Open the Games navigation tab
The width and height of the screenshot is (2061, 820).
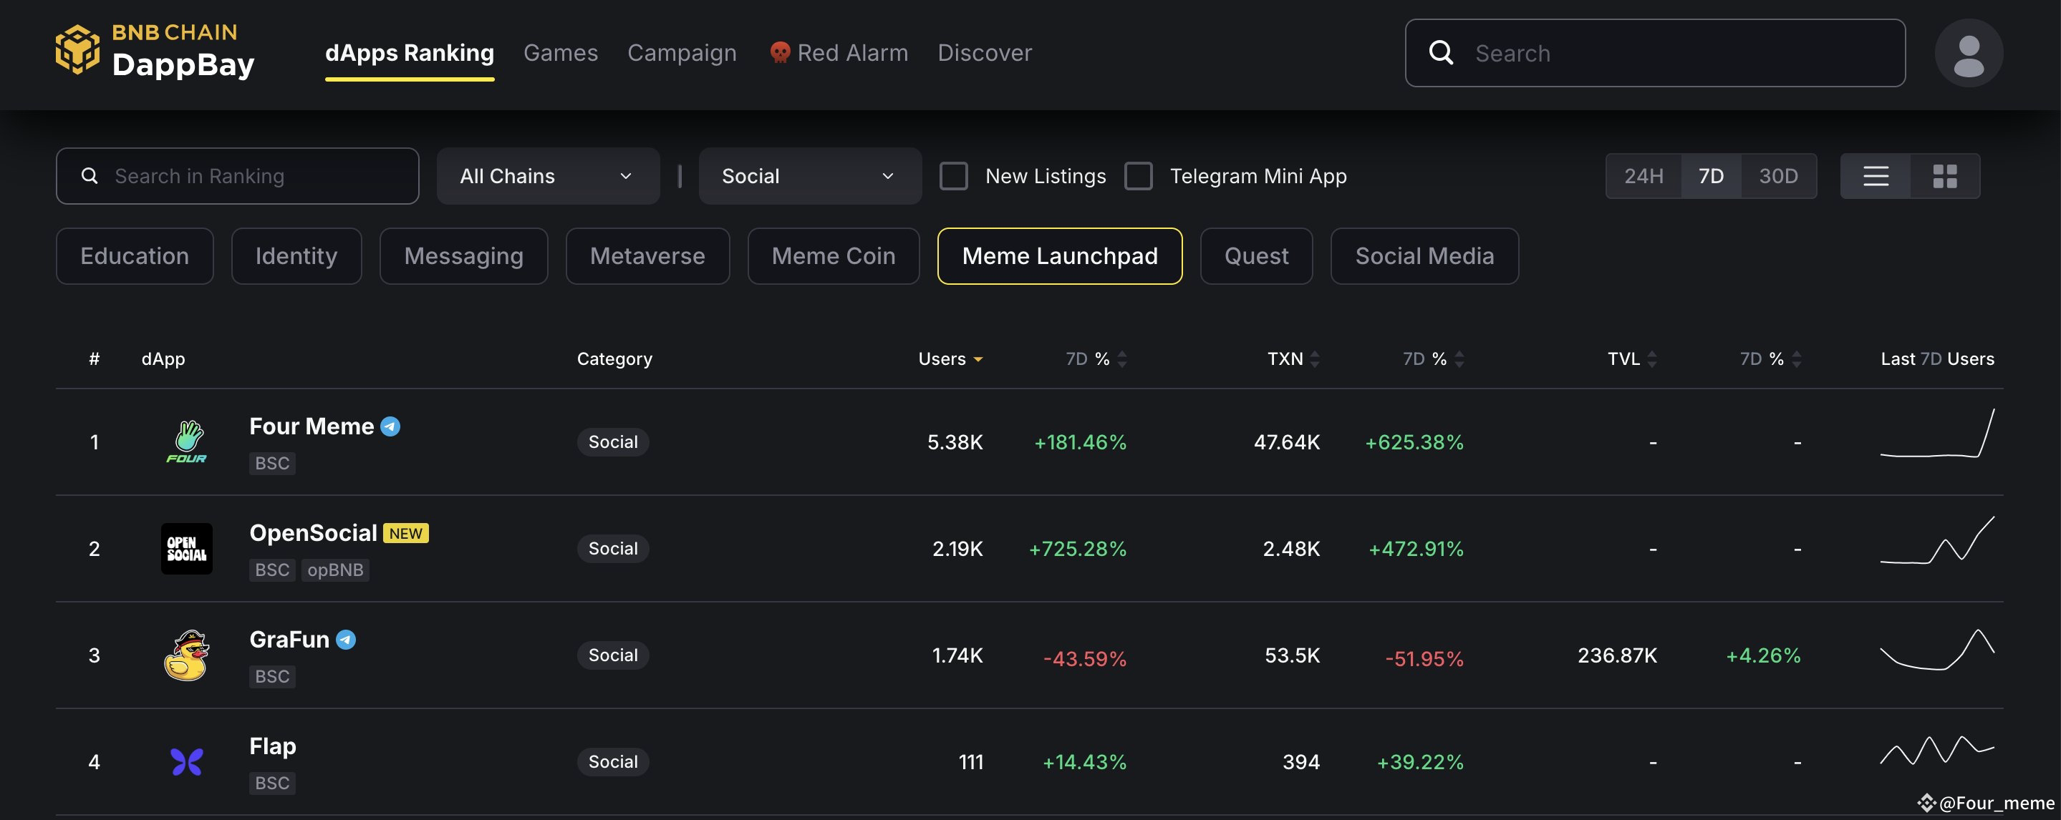[x=560, y=53]
